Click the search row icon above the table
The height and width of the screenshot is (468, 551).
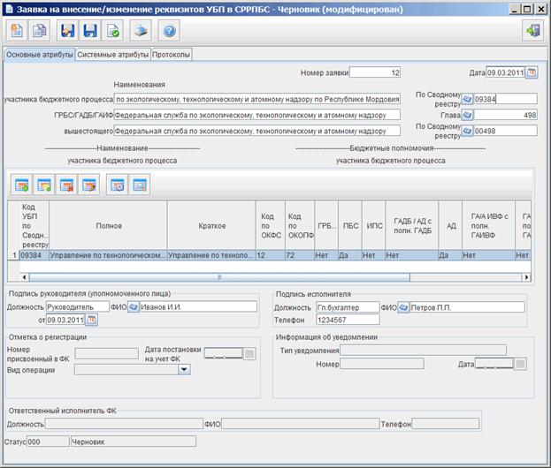(x=140, y=185)
